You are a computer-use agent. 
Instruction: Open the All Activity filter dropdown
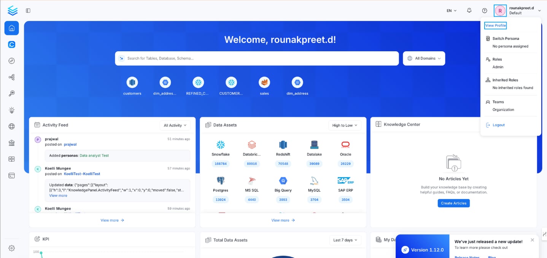[x=175, y=125]
